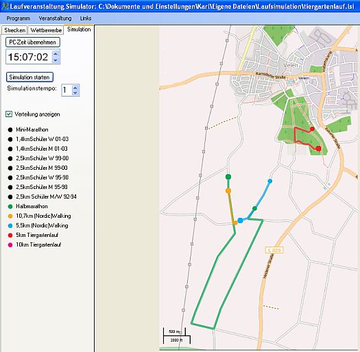Screen dimensions: 360x352
Task: Select the 10,7km (Nordic)Walking label
Action: [43, 216]
